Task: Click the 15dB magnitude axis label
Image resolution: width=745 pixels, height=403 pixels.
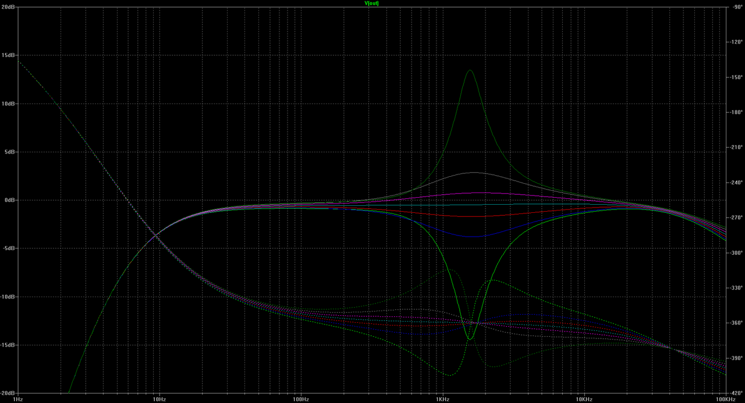Action: (8, 55)
